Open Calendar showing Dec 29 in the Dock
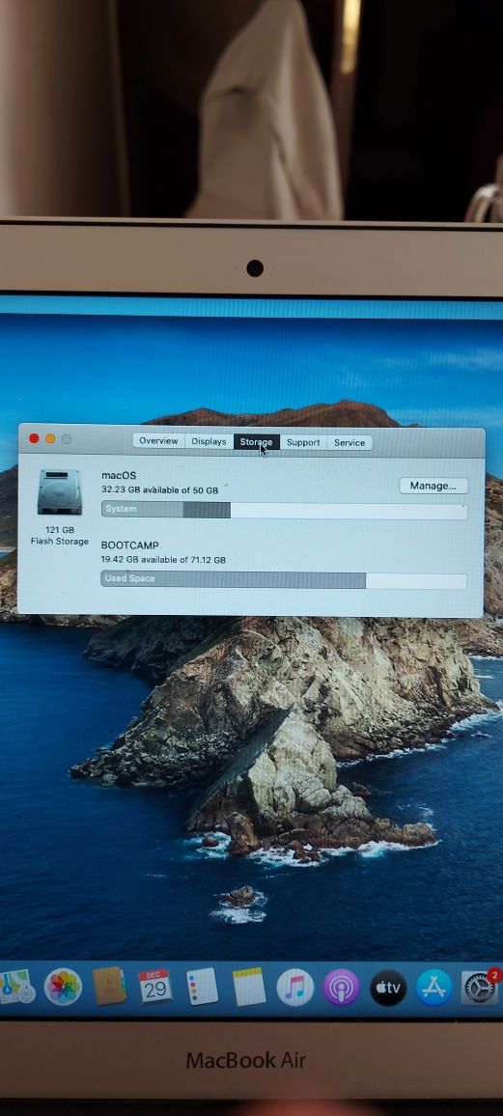This screenshot has width=503, height=1116. click(x=155, y=987)
